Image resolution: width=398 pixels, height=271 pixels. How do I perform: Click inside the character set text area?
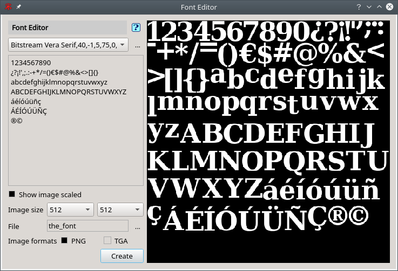pos(76,151)
